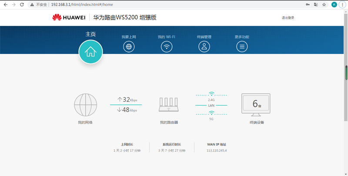Screen dimensions: 348x176
Task: Click the 我的路由器 router graphic
Action: point(169,104)
